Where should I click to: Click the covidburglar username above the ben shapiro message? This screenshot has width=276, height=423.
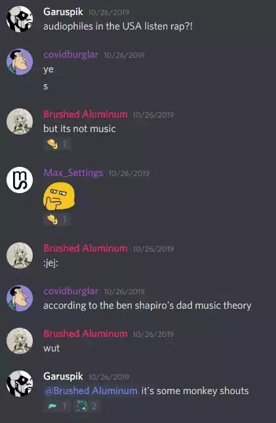[x=71, y=291]
